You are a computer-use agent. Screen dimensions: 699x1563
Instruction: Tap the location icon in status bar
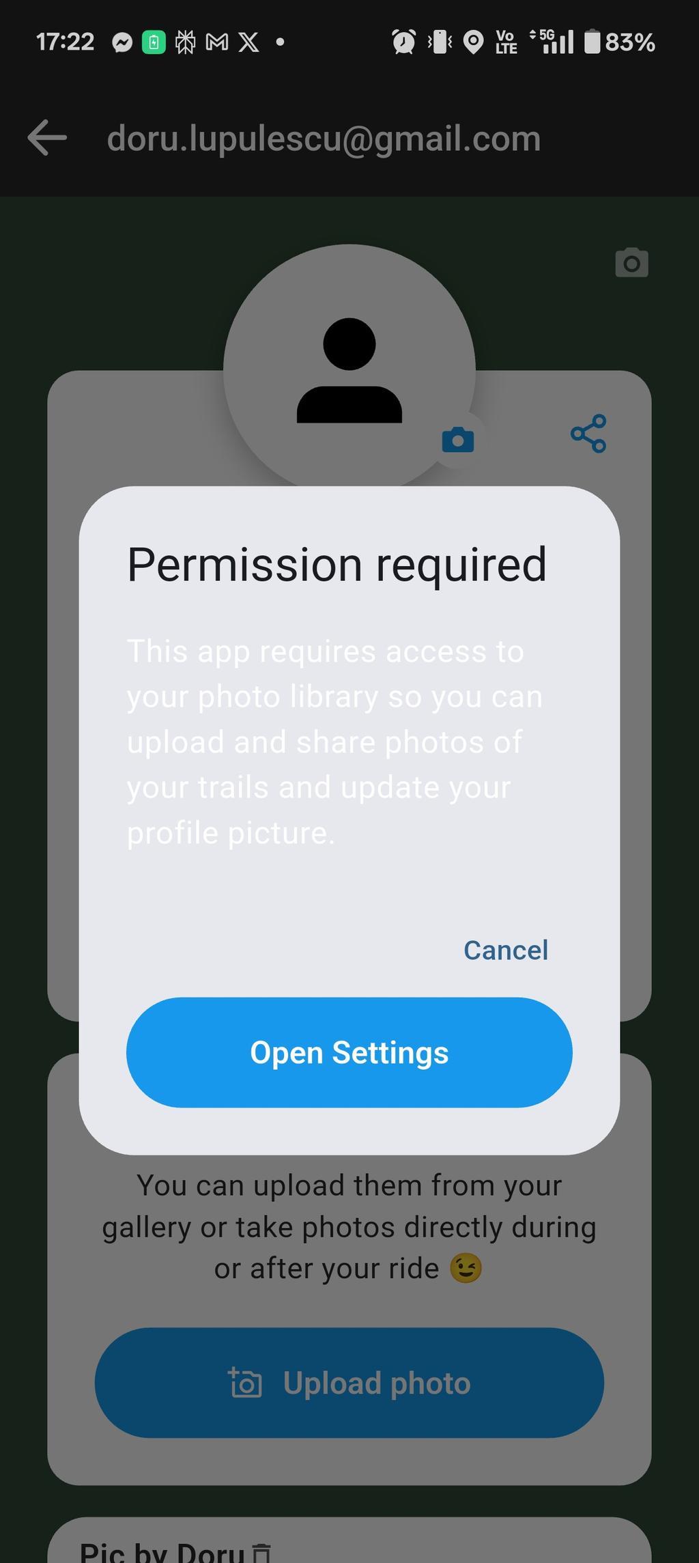473,42
